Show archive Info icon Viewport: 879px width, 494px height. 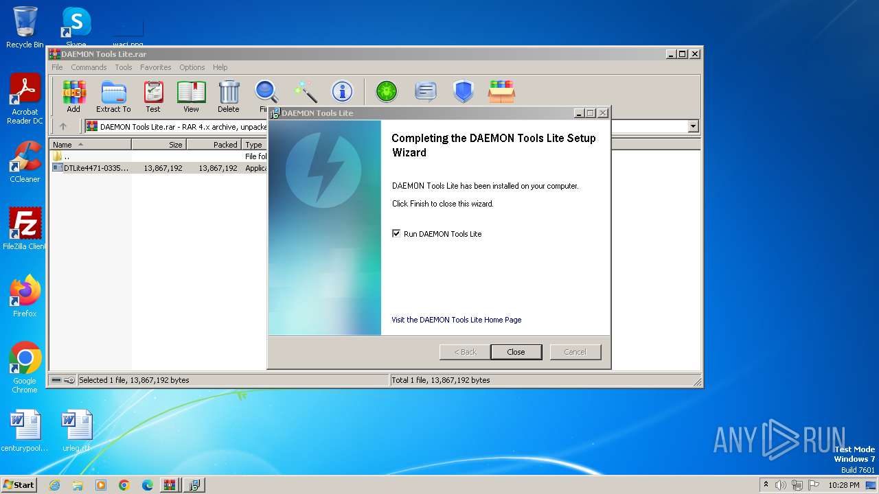click(342, 92)
